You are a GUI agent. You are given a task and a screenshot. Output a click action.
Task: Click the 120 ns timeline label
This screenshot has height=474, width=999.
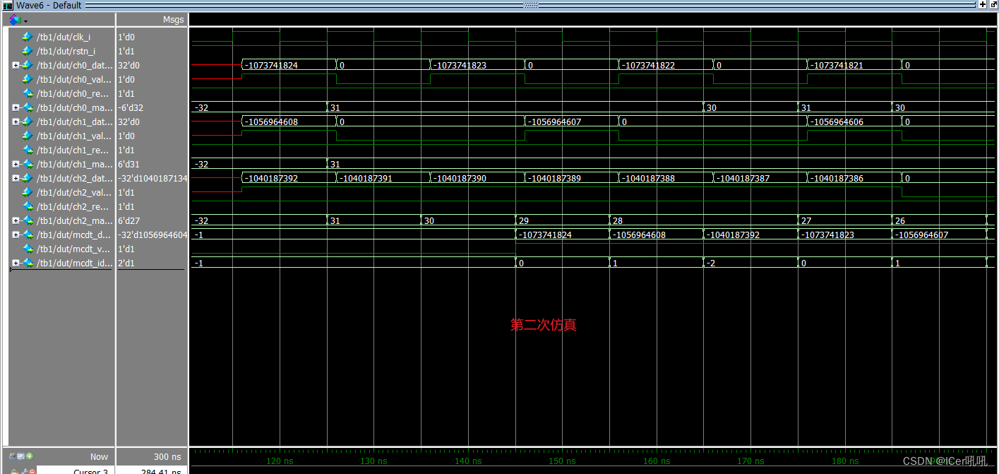[280, 461]
